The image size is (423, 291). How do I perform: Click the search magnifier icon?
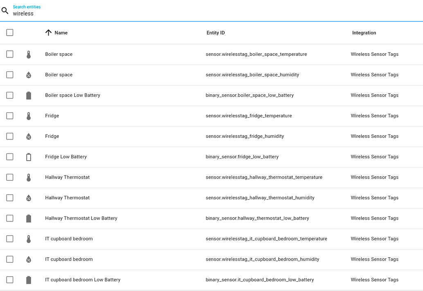coord(5,11)
